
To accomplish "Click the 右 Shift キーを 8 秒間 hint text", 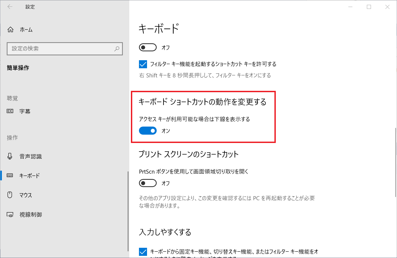I will pyautogui.click(x=205, y=76).
